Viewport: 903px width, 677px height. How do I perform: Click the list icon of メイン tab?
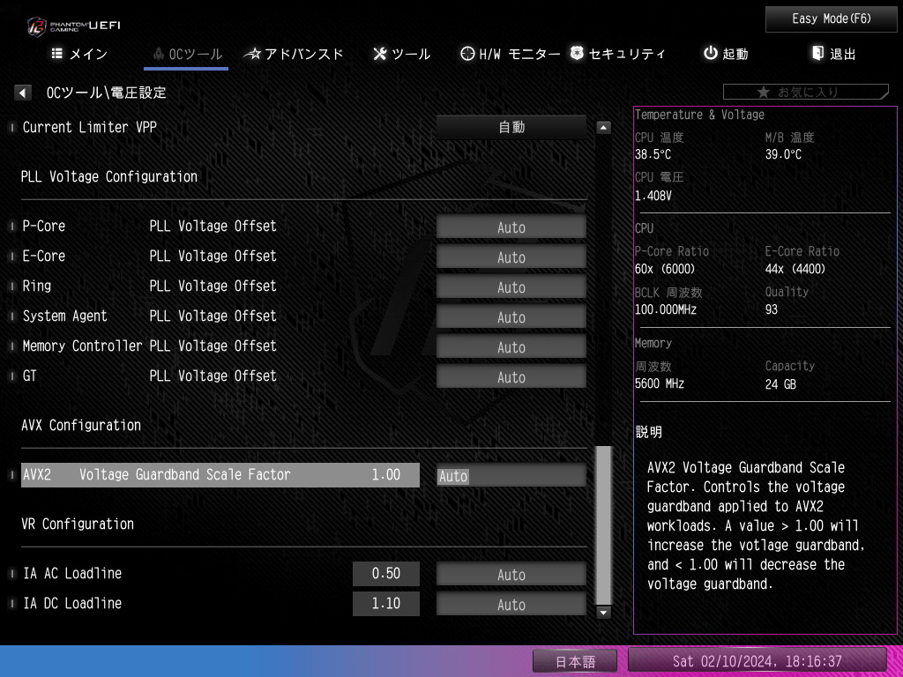pos(57,54)
